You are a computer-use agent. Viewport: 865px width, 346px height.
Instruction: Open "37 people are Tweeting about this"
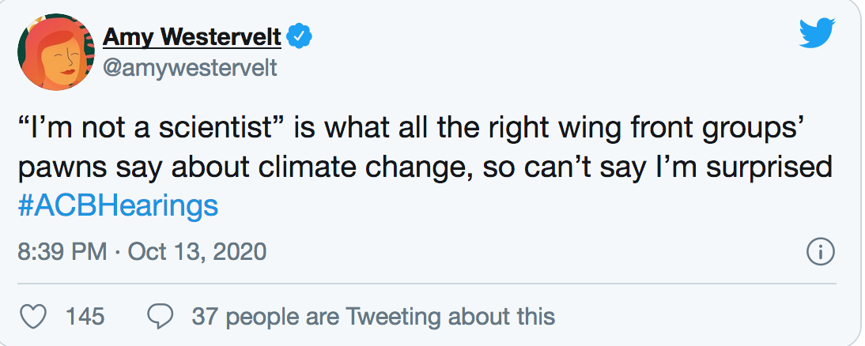[372, 317]
